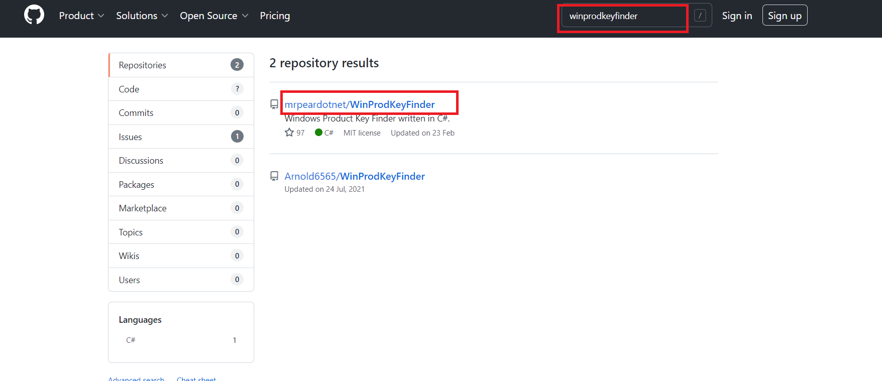Click 'Updated on 24 Jul, 2021' text
882x381 pixels.
pyautogui.click(x=324, y=189)
